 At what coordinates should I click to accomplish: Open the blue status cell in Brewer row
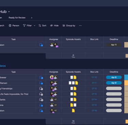point(126,78)
